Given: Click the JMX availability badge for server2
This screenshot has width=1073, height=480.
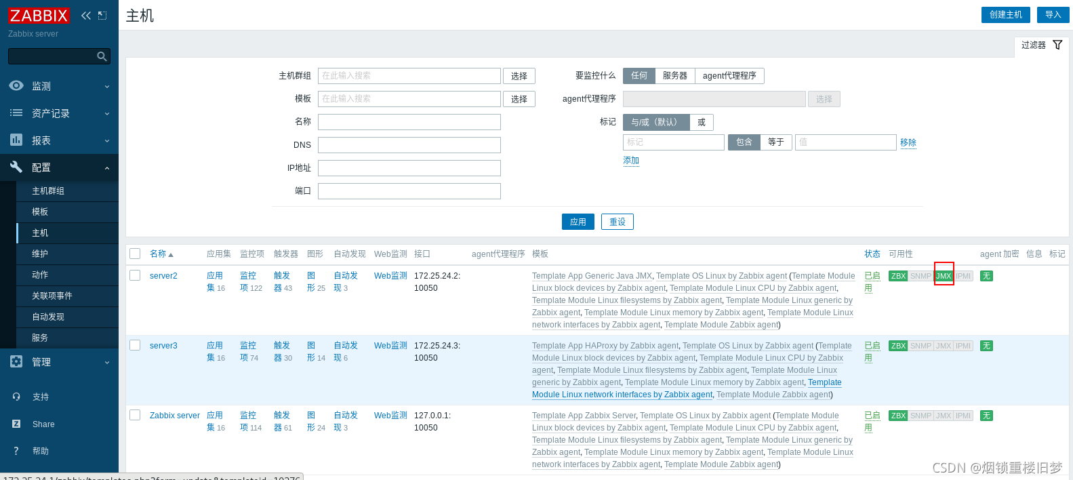Looking at the screenshot, I should (x=944, y=276).
